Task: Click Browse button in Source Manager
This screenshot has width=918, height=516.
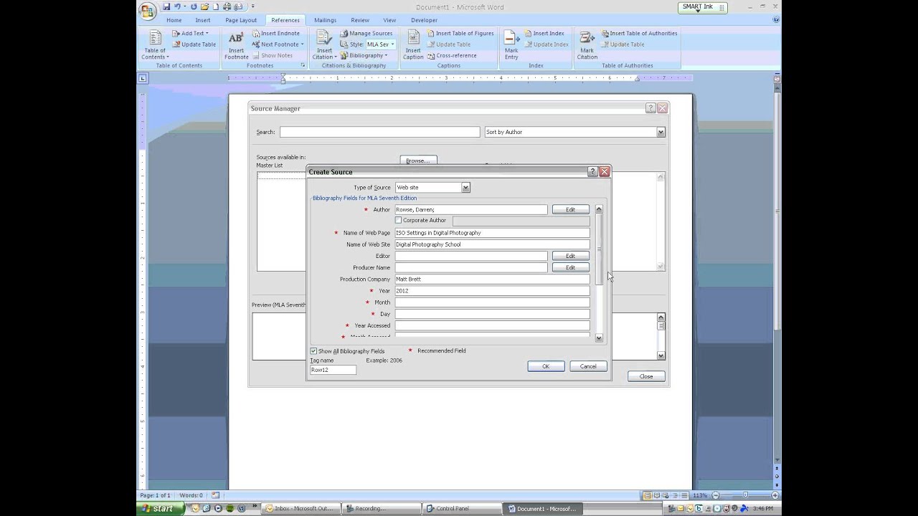Action: (x=418, y=161)
